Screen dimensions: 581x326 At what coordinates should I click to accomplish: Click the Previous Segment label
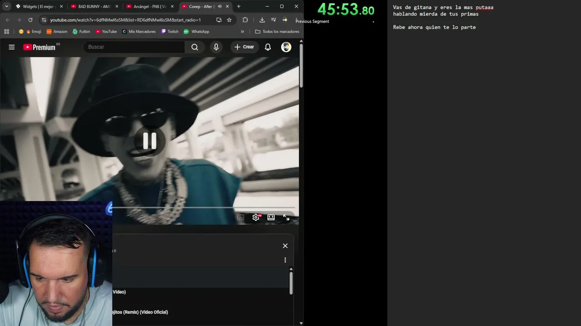pyautogui.click(x=312, y=21)
